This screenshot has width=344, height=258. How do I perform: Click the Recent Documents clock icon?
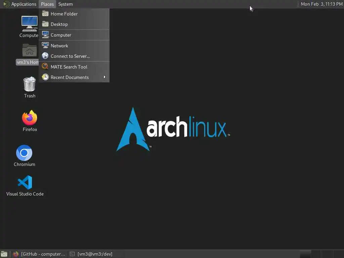pyautogui.click(x=45, y=77)
